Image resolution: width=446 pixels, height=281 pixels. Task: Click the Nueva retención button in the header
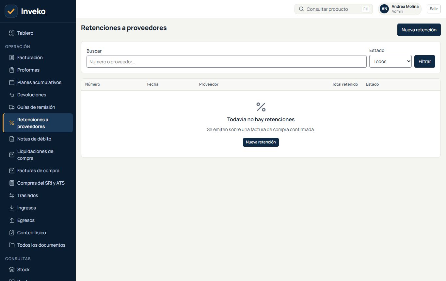click(x=419, y=30)
